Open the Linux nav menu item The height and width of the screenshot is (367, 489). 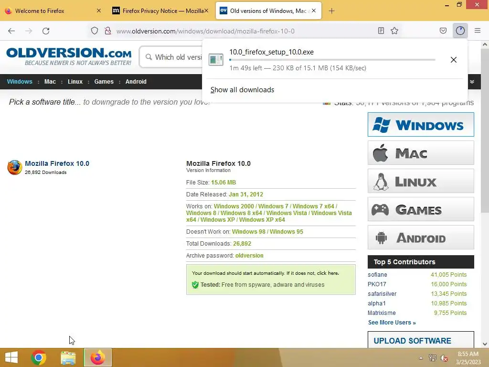tap(75, 81)
